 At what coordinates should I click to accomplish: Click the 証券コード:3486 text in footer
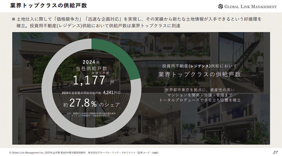pos(147,152)
